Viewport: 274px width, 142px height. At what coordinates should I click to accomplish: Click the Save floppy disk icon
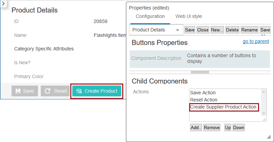click(18, 91)
